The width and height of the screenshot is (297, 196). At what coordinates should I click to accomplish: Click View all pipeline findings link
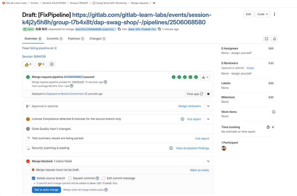click(x=192, y=148)
